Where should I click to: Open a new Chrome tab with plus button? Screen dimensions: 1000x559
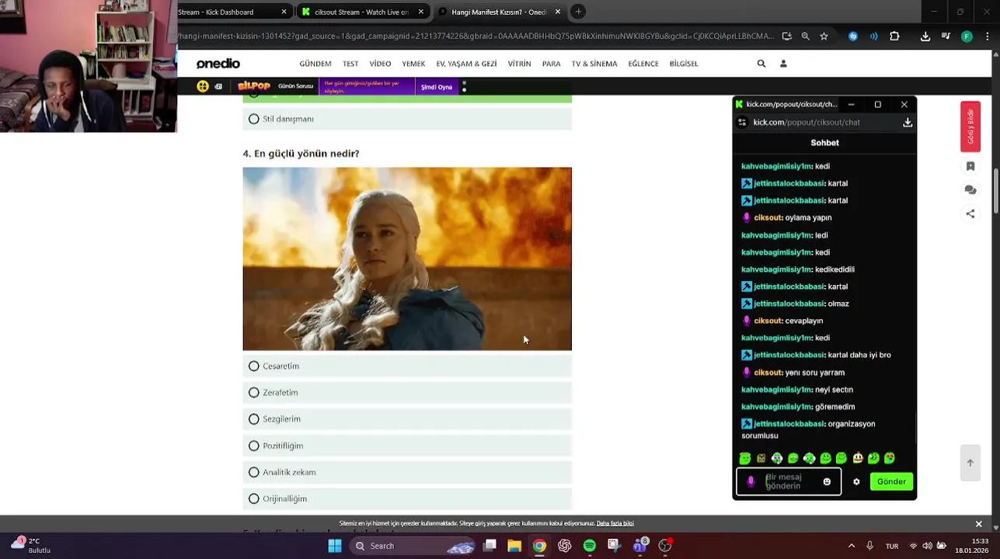578,12
